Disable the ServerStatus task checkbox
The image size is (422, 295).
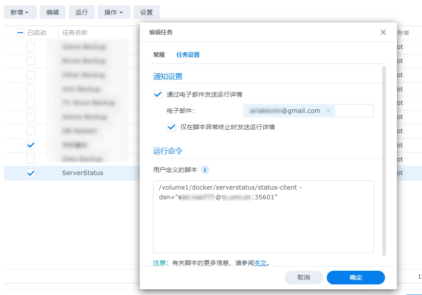pos(31,173)
